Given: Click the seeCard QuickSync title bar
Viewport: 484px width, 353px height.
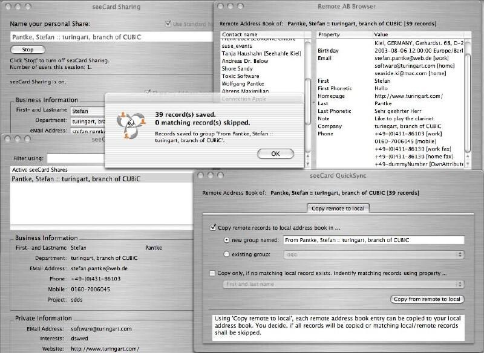Looking at the screenshot, I should coord(338,175).
